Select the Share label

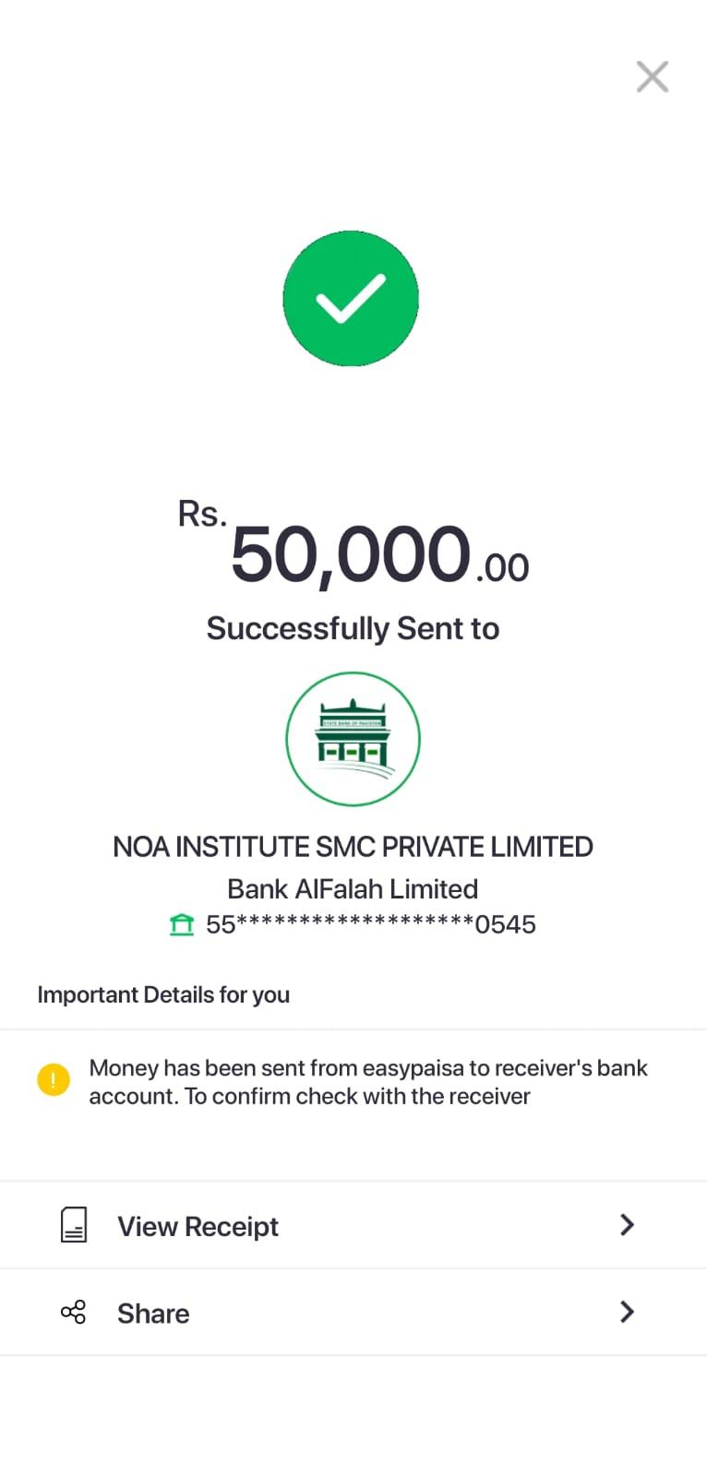point(153,1313)
